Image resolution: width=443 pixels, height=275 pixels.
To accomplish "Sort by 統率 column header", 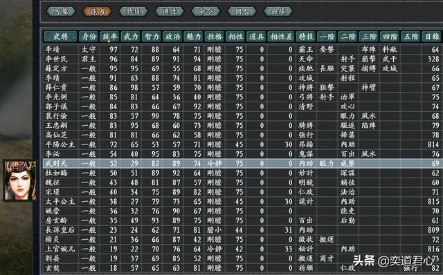I will point(109,37).
